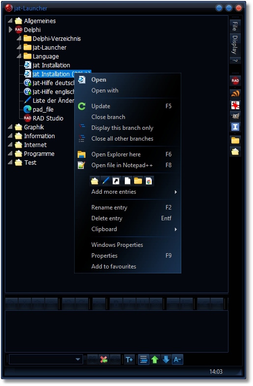The height and width of the screenshot is (386, 253).
Task: Click the Chrome document icon in context menu row
Action: pyautogui.click(x=149, y=181)
